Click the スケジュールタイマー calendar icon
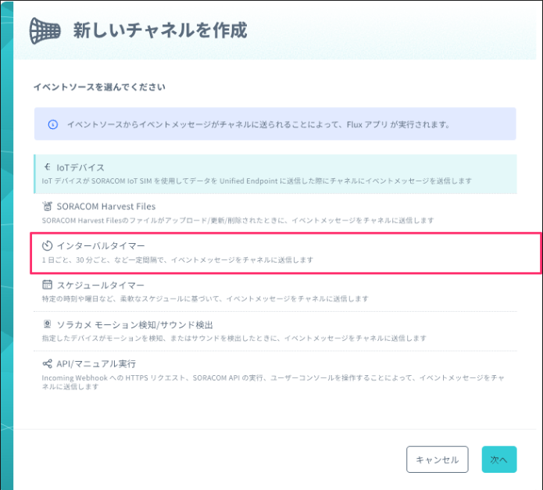 47,284
